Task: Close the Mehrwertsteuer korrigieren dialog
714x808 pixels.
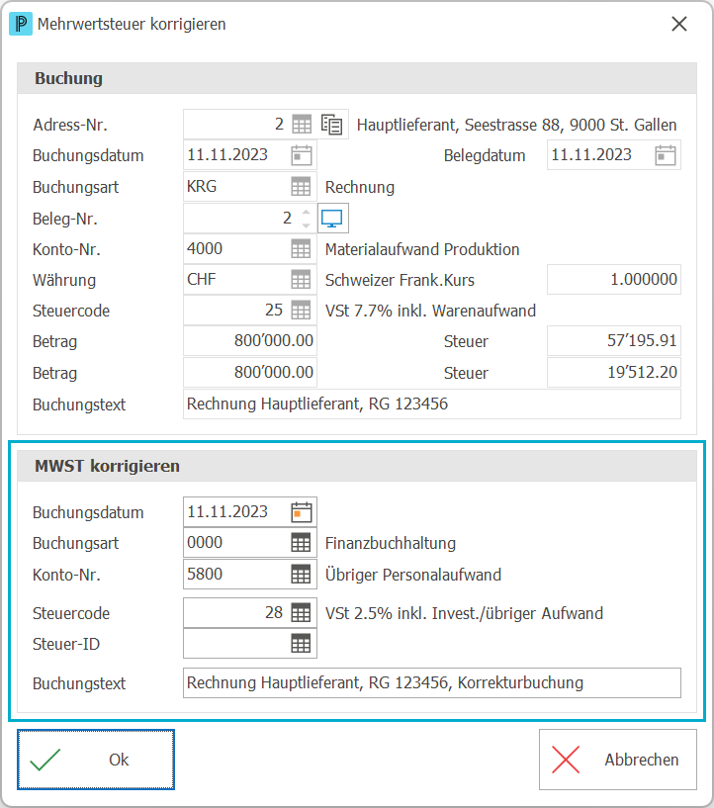Action: pos(679,24)
